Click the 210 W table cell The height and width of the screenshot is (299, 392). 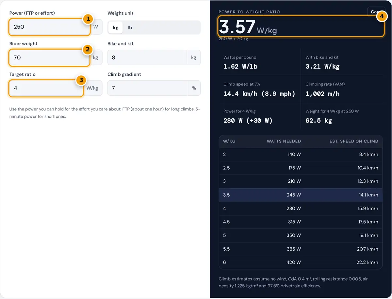(x=294, y=181)
